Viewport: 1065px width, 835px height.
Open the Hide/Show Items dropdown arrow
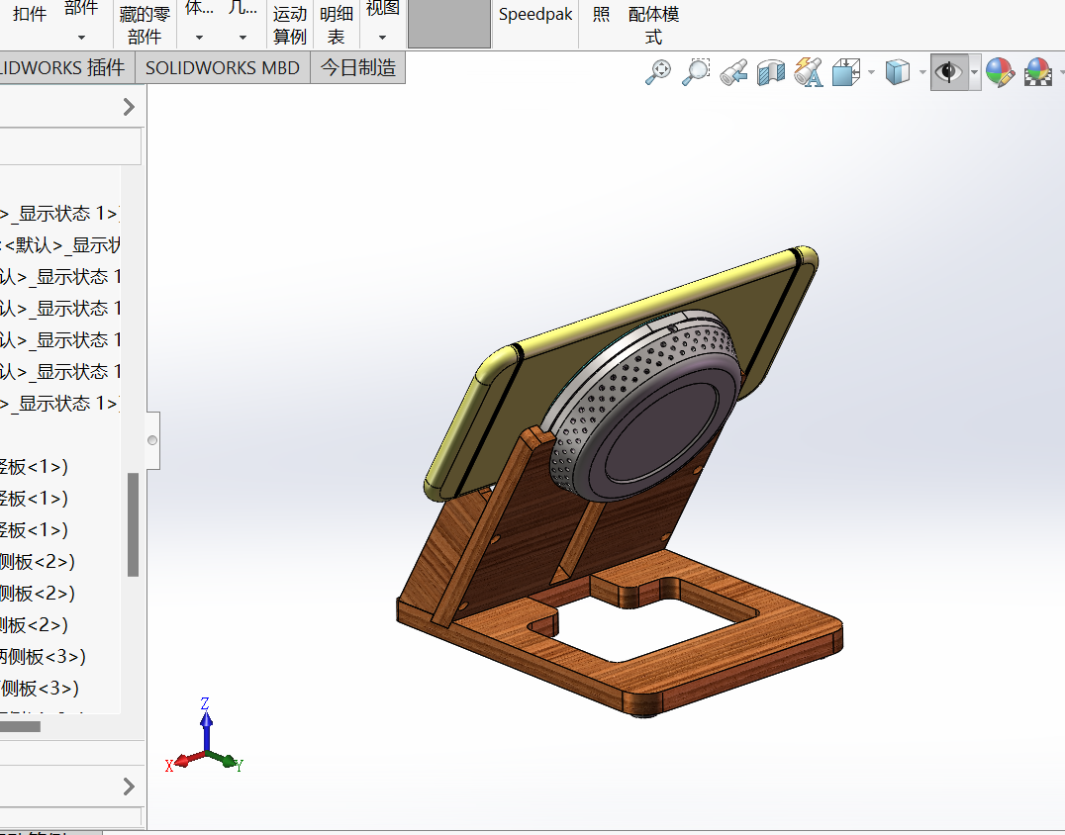[974, 72]
